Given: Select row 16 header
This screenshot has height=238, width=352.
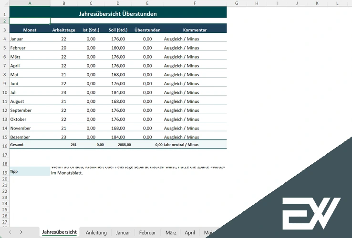Looking at the screenshot, I should click(4, 146).
